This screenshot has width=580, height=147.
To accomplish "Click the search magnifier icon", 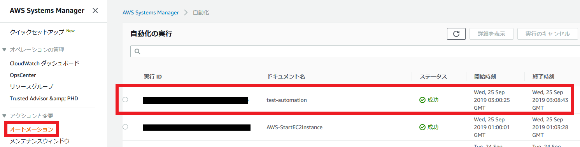I will (137, 51).
